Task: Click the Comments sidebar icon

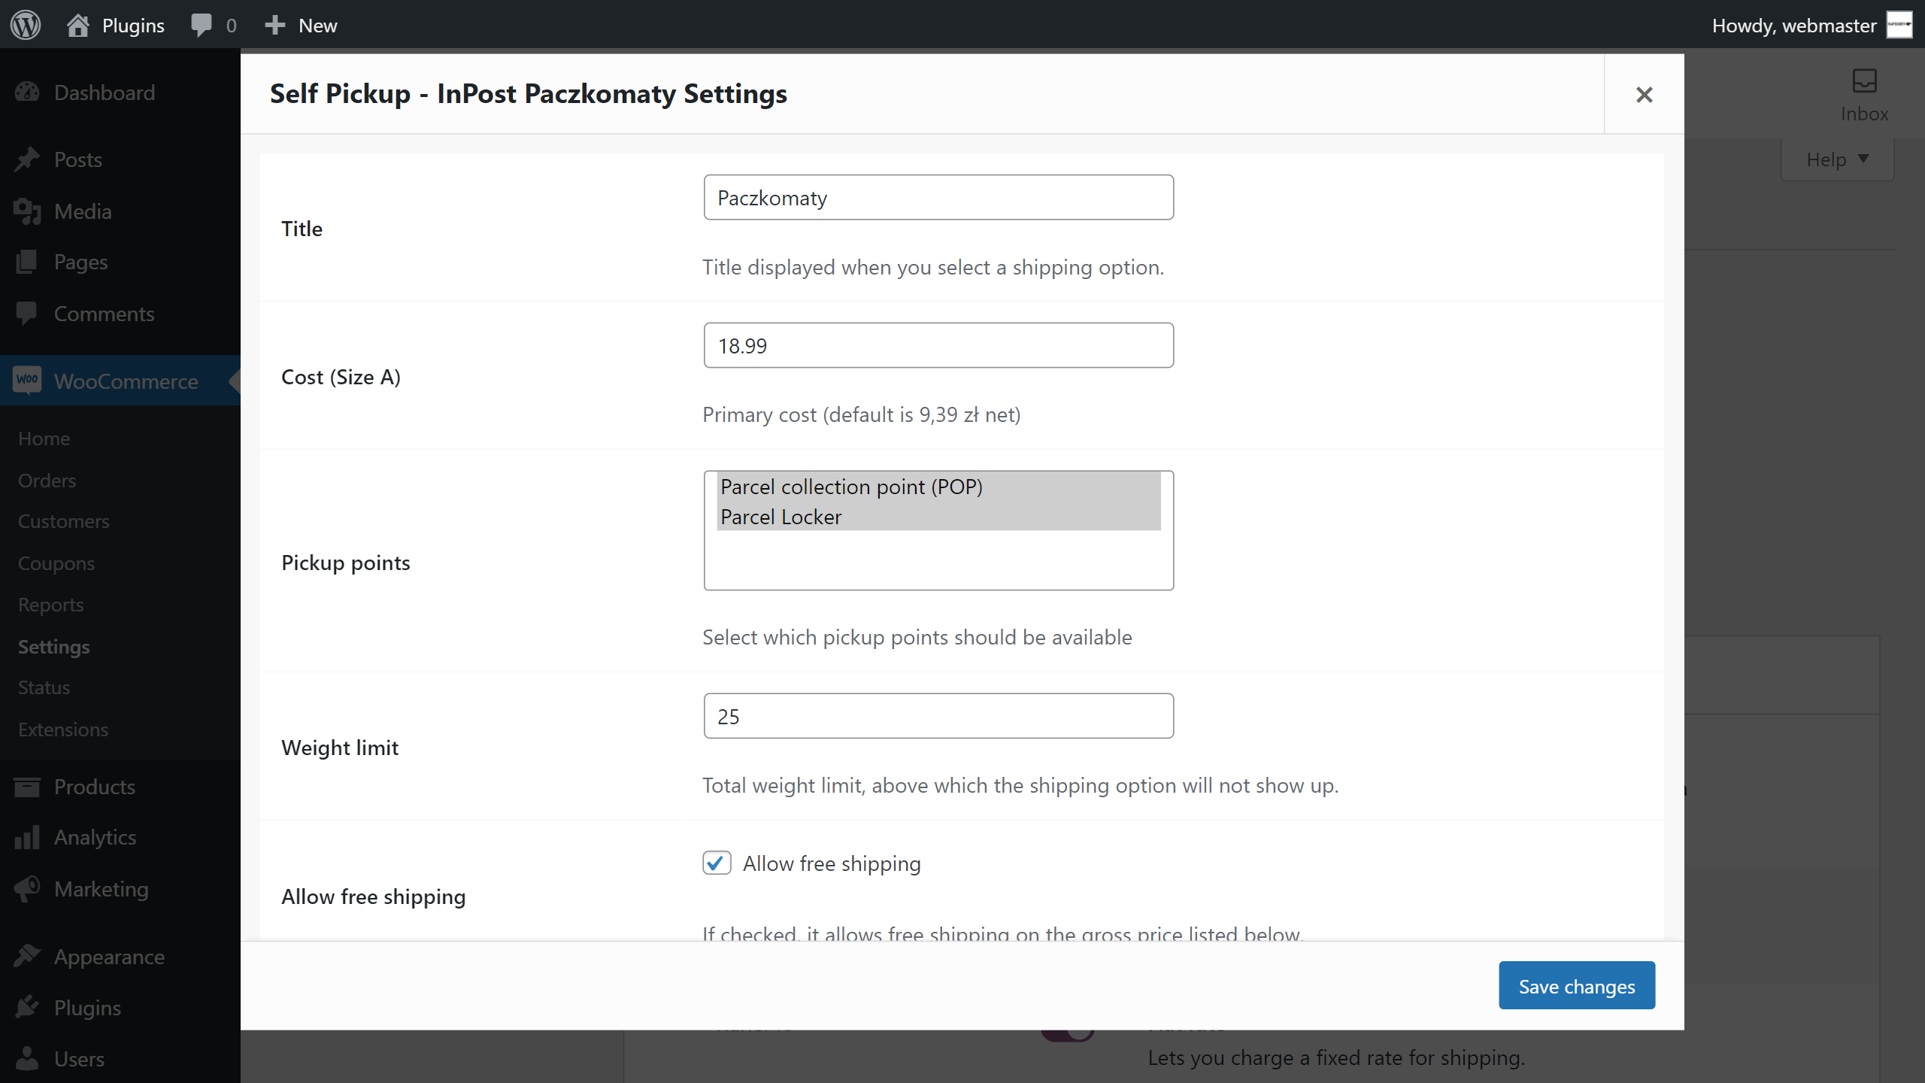Action: pos(27,314)
